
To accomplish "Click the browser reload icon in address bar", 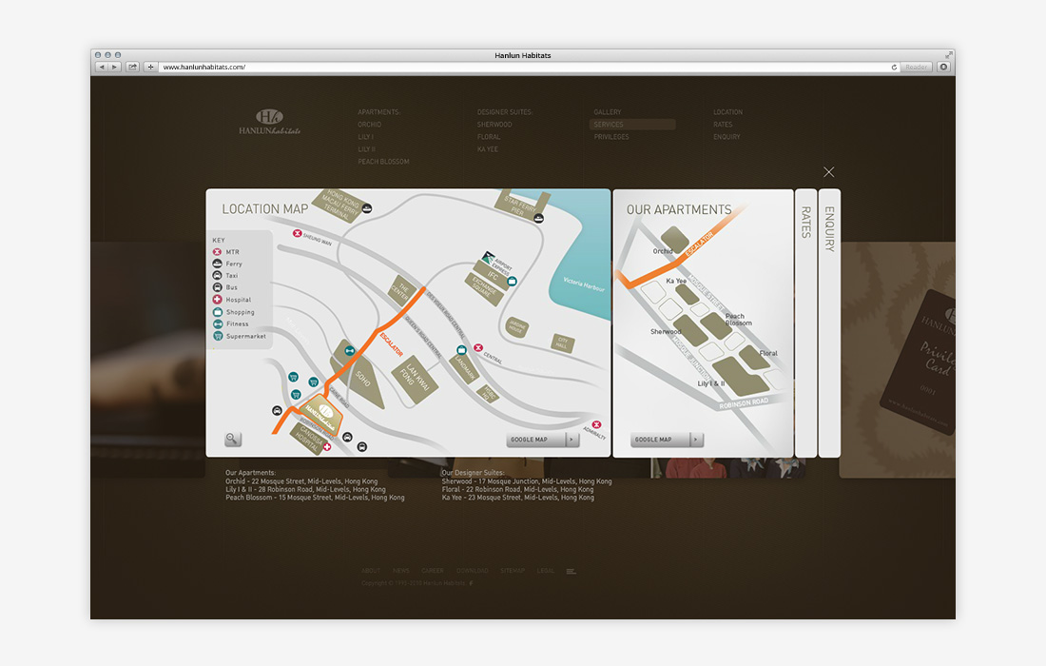I will (894, 68).
